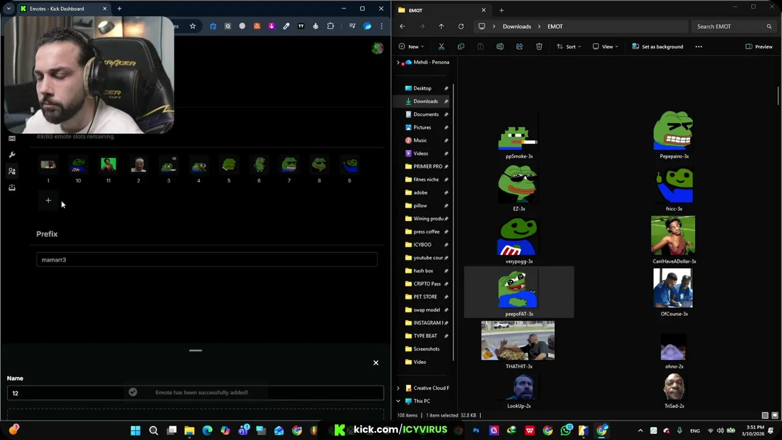
Task: Switch Explorer to large thumbnails view icon
Action: [775, 416]
